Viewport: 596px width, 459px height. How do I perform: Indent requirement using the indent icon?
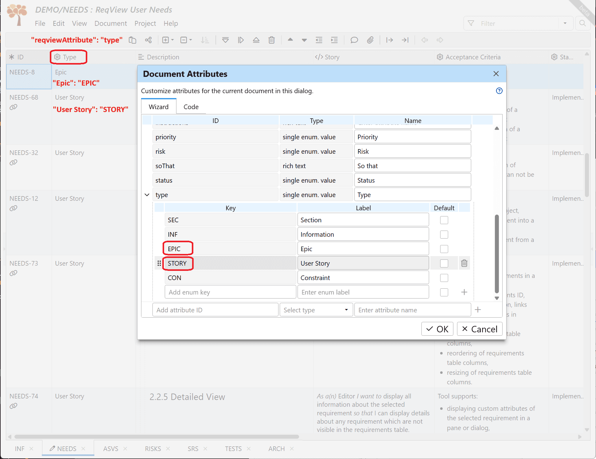tap(334, 40)
